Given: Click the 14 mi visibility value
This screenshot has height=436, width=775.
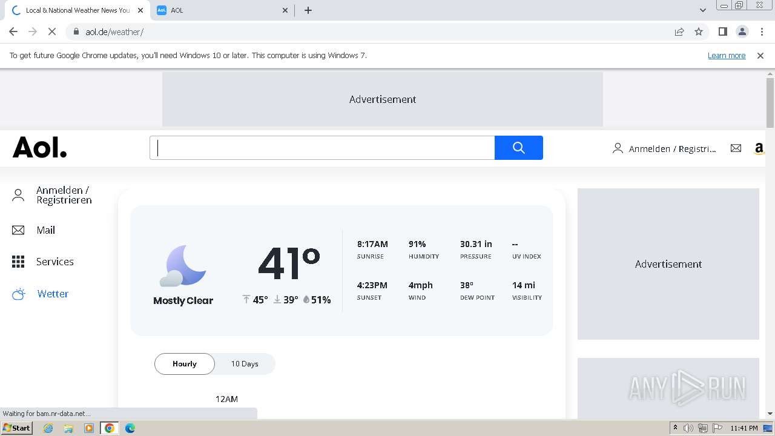Looking at the screenshot, I should [x=524, y=285].
